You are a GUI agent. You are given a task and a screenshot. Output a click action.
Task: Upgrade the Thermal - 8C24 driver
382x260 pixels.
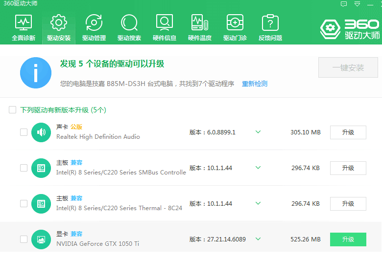348,204
